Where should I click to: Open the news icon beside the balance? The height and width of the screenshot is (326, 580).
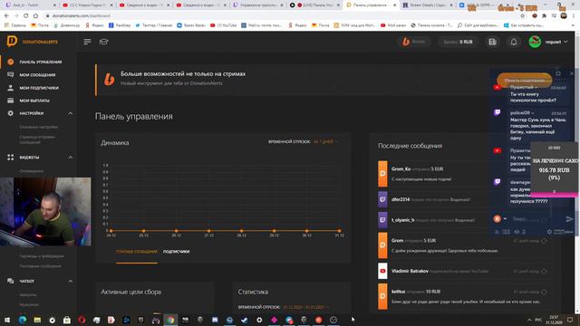pyautogui.click(x=492, y=42)
